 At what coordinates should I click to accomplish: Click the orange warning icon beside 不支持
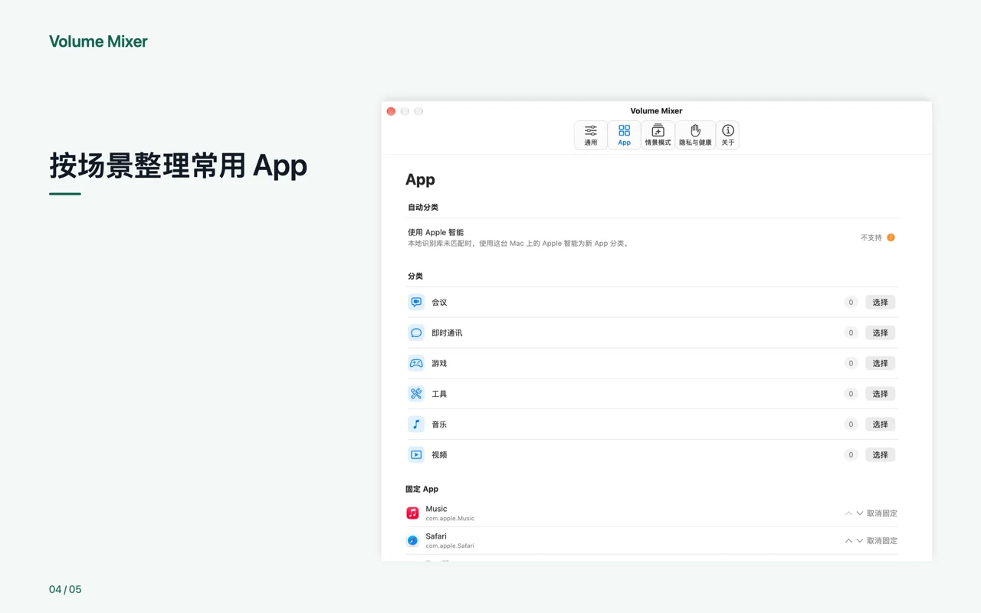pos(891,238)
